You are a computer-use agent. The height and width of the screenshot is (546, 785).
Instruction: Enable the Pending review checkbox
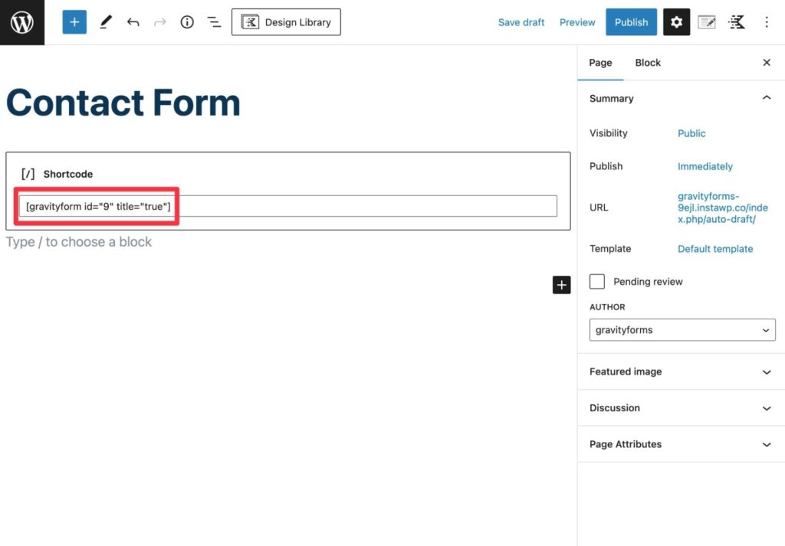click(597, 281)
